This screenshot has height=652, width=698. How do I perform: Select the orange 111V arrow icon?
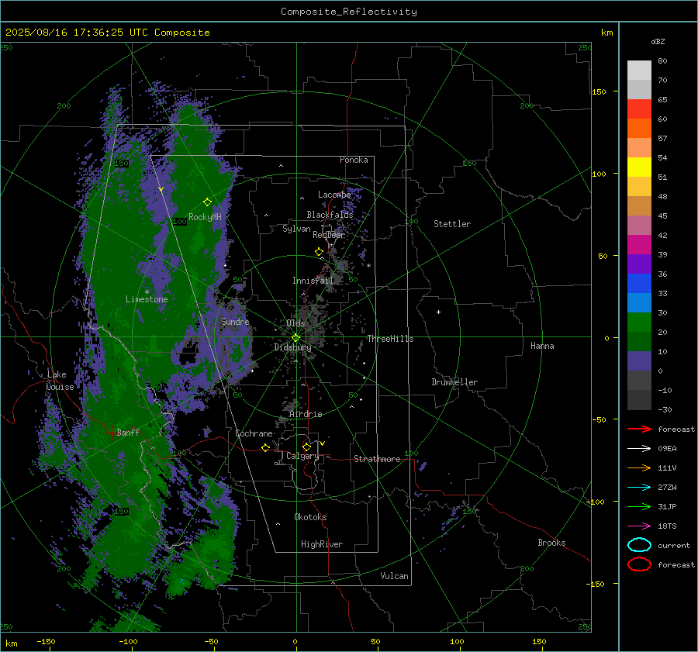(639, 467)
